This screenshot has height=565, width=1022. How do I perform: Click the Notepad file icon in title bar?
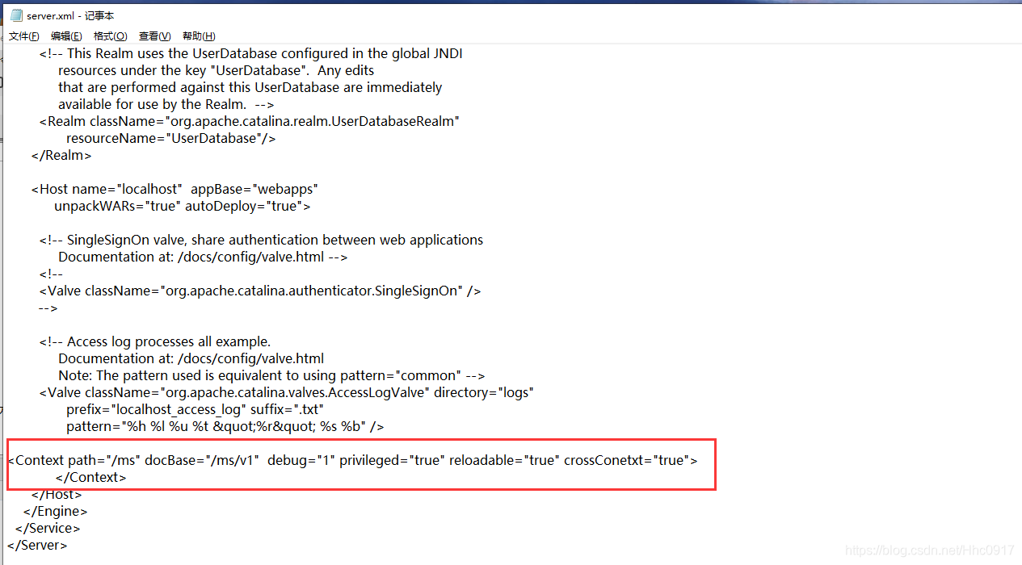16,15
